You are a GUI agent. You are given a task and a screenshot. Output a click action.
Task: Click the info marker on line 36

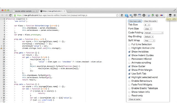[1, 98]
